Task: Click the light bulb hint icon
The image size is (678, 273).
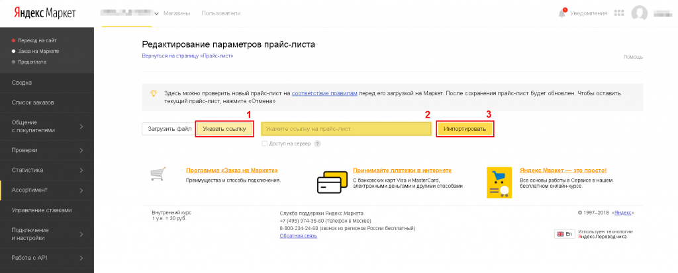Action: [x=153, y=93]
